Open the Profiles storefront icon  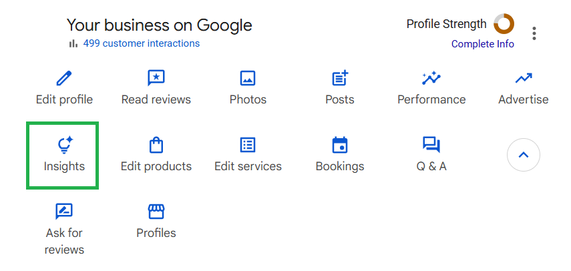156,212
